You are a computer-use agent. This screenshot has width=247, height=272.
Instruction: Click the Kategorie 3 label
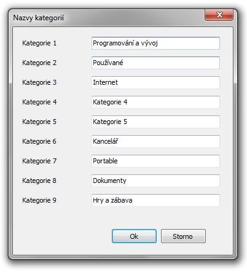click(x=39, y=82)
